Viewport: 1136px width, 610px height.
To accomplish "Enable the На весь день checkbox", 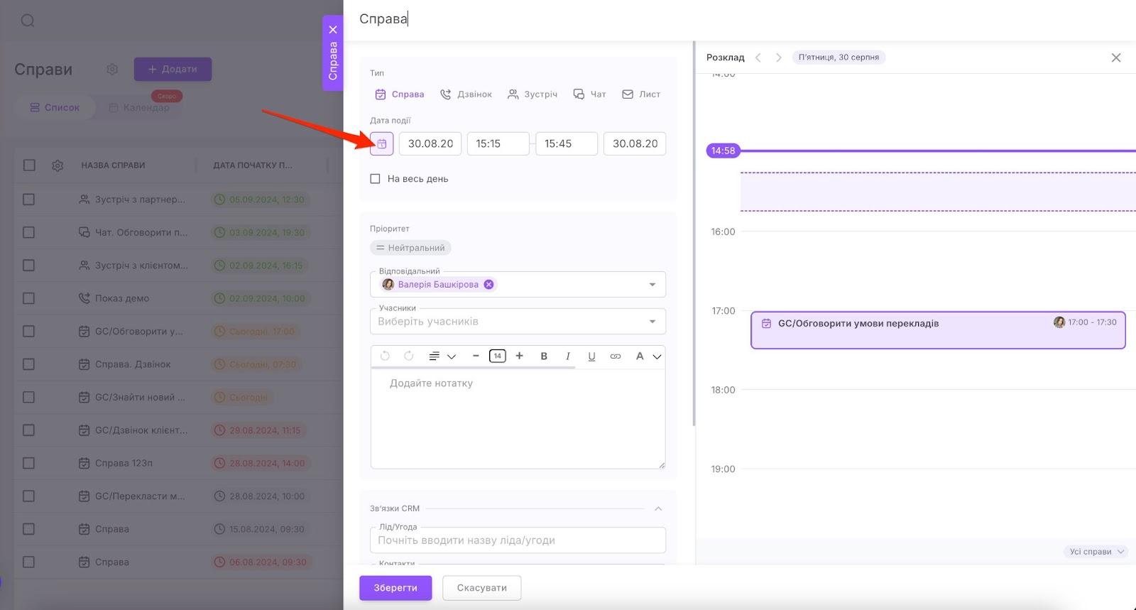I will coord(375,179).
